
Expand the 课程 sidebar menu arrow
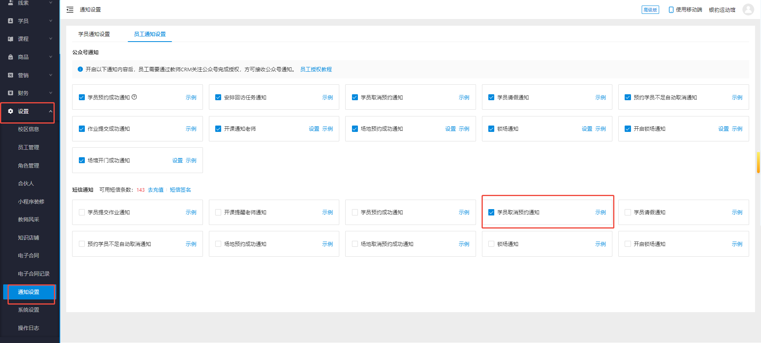[x=51, y=39]
